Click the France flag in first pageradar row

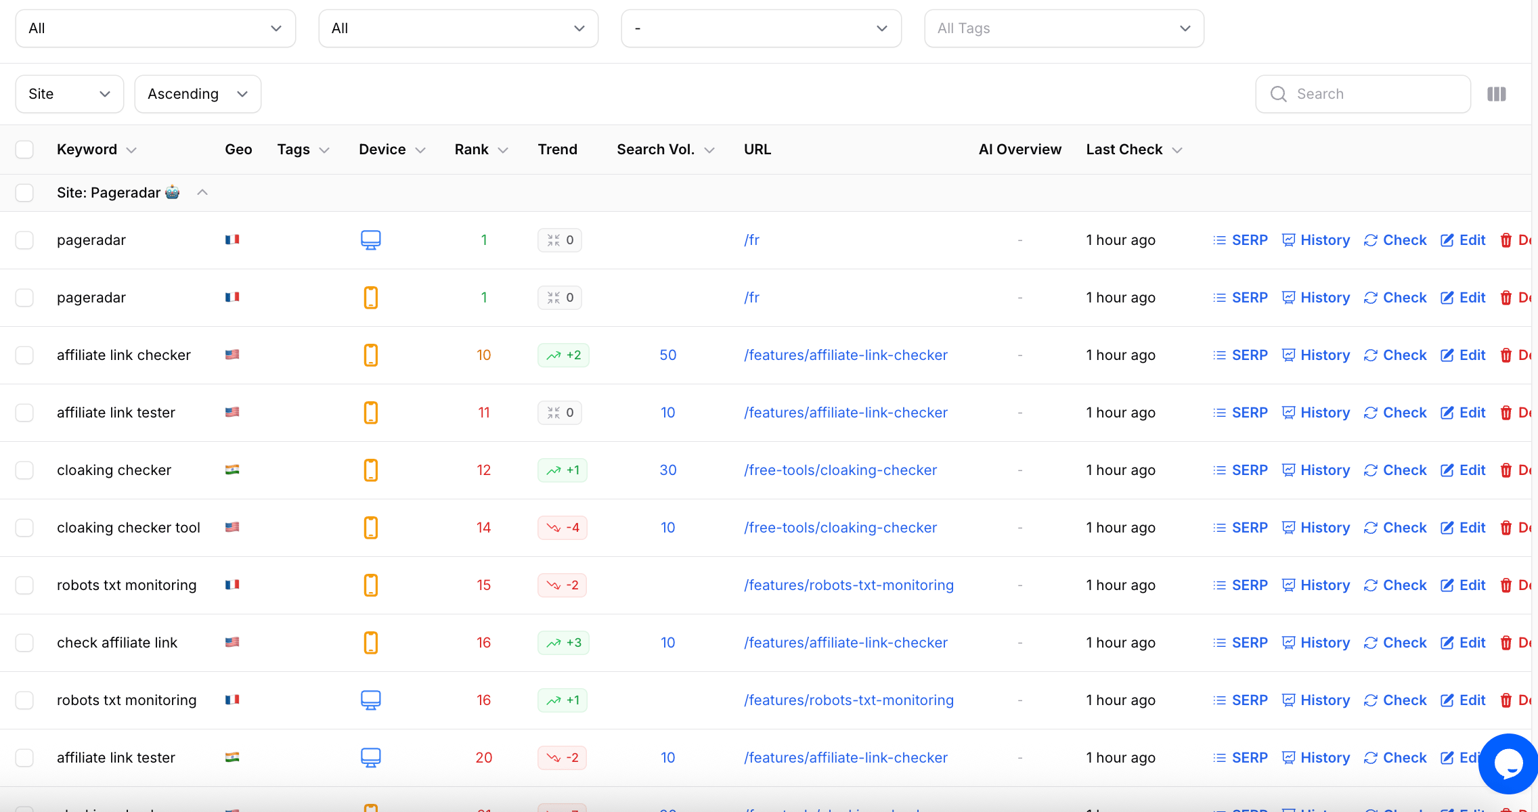(232, 240)
